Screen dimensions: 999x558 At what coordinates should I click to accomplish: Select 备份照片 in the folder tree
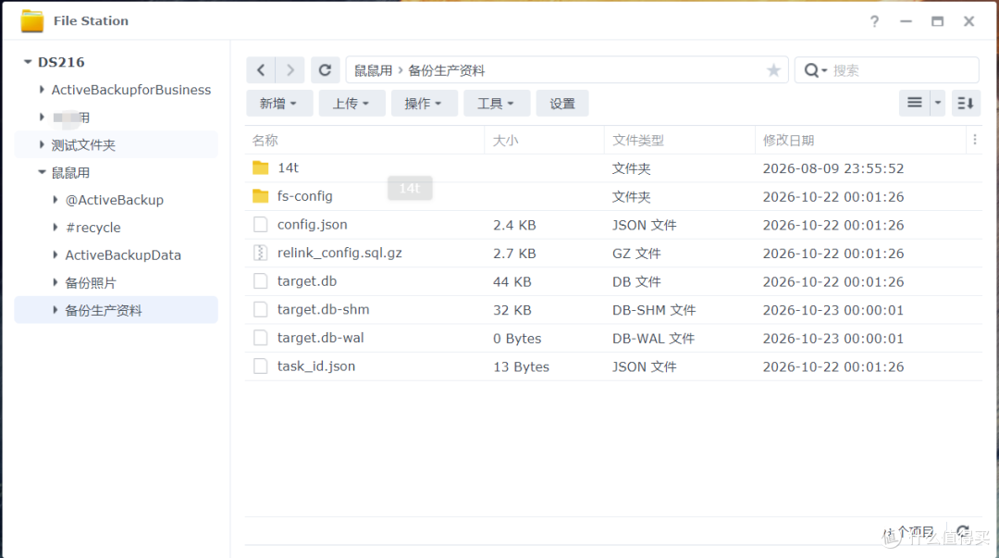pos(91,283)
